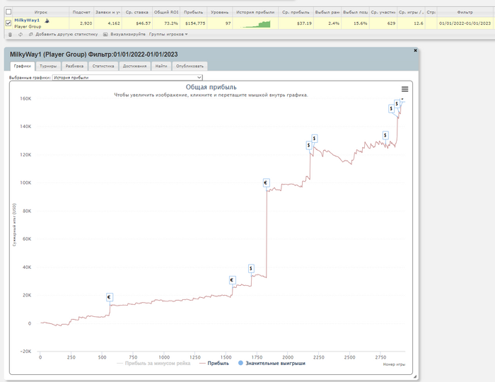The width and height of the screenshot is (495, 382).
Task: Click the upper dollar marker near 130K profit
Action: tap(314, 138)
